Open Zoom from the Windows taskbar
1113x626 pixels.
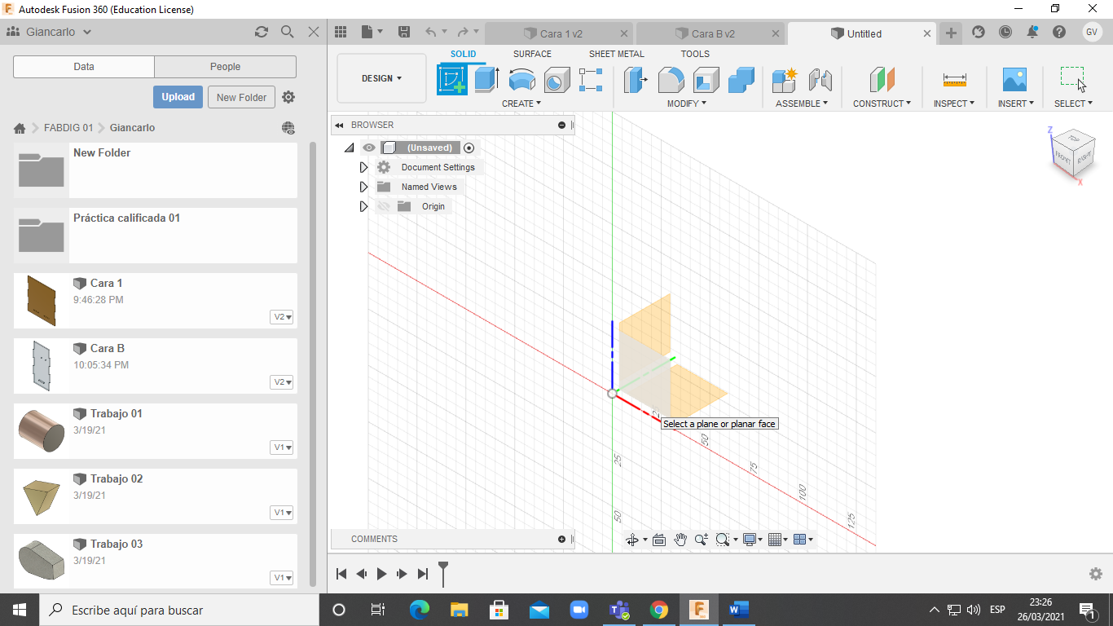pyautogui.click(x=579, y=610)
